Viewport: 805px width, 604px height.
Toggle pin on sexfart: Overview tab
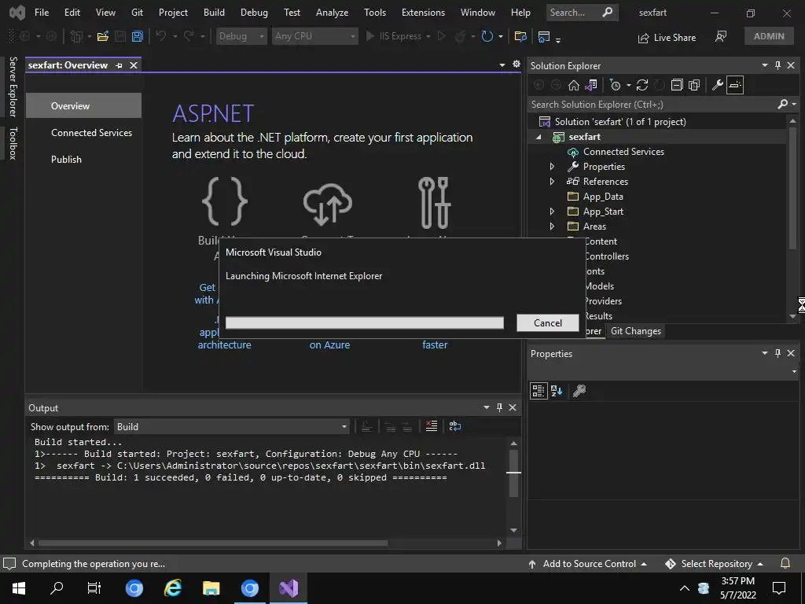(x=119, y=65)
